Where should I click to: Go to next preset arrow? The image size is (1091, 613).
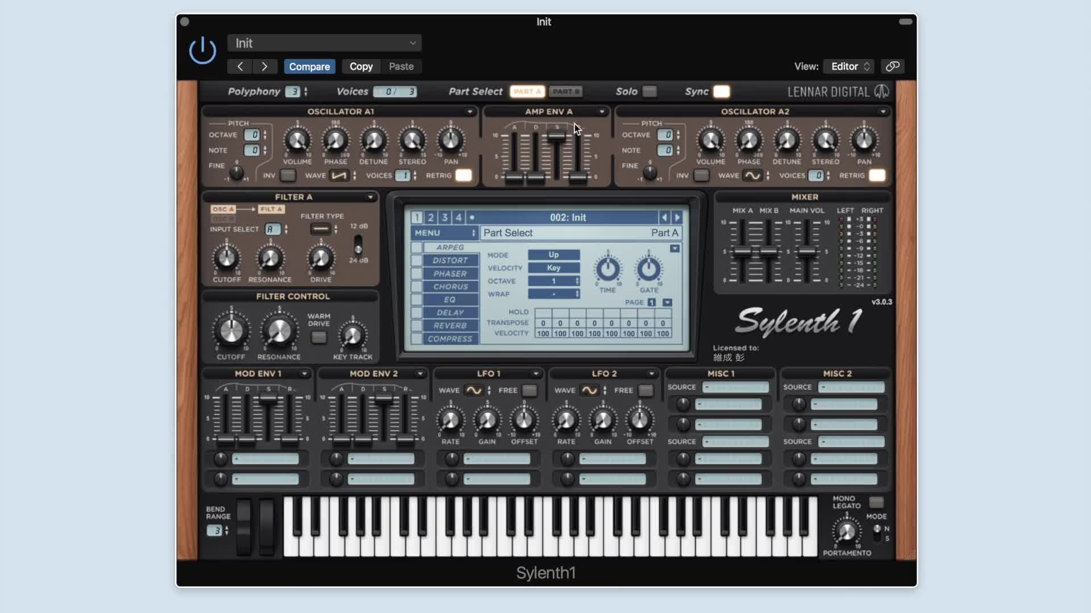(264, 66)
